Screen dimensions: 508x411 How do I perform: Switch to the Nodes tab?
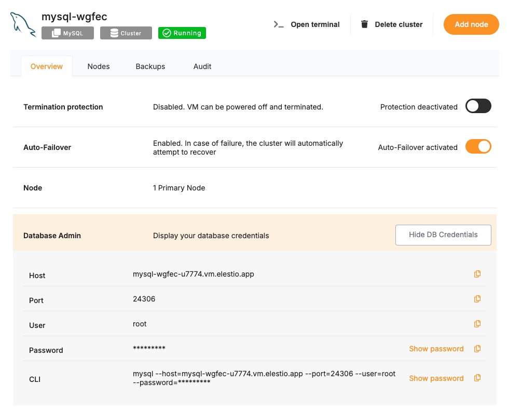pos(99,66)
